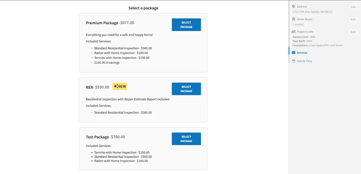
Task: Click the sparkle NEW badge on RER
Action: [120, 86]
